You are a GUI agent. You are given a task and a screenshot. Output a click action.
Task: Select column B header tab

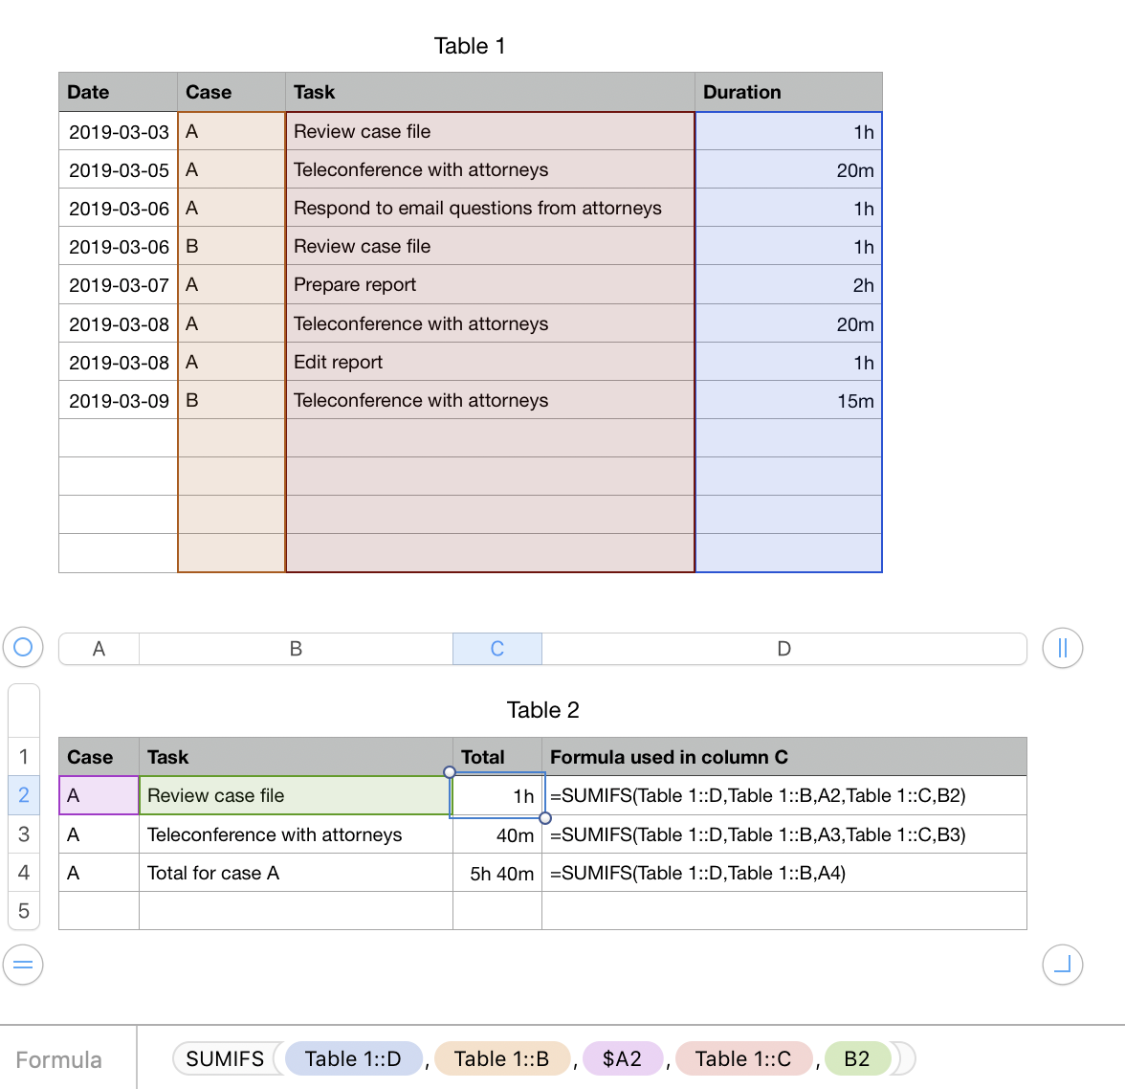296,649
